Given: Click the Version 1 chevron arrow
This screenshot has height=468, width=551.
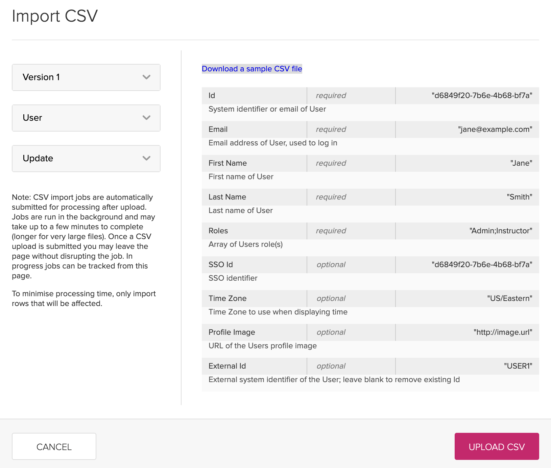Looking at the screenshot, I should click(x=146, y=77).
